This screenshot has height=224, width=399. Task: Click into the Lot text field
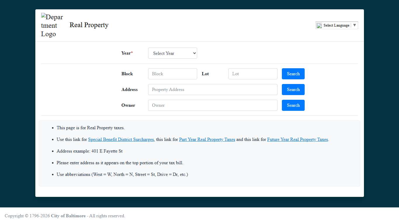[x=253, y=74]
